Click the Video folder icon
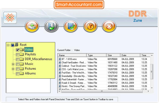 pos(21,50)
